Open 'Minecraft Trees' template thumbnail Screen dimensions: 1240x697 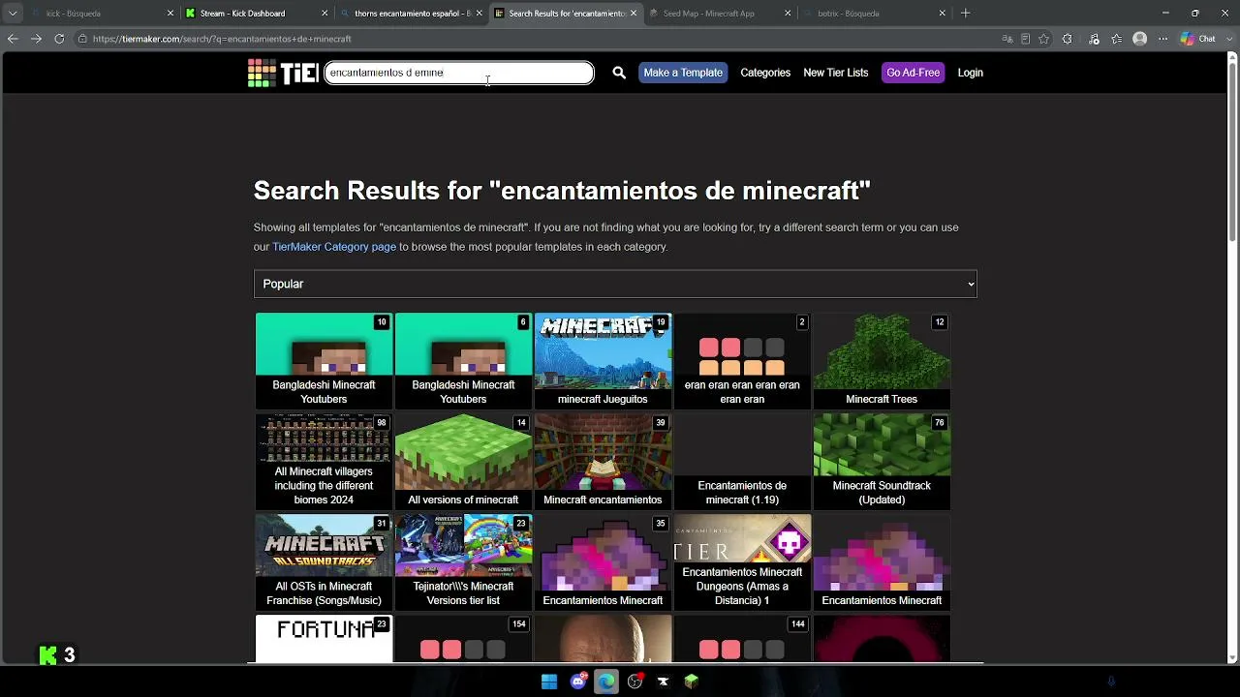pos(882,360)
